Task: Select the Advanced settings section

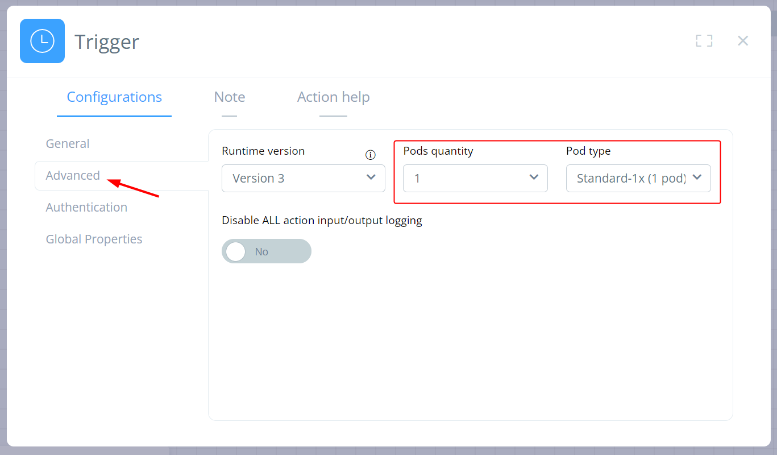Action: 73,176
